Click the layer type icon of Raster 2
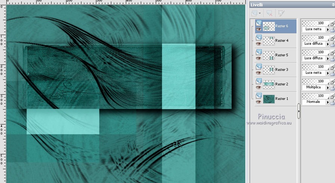The height and width of the screenshot is (183, 335). tap(259, 81)
